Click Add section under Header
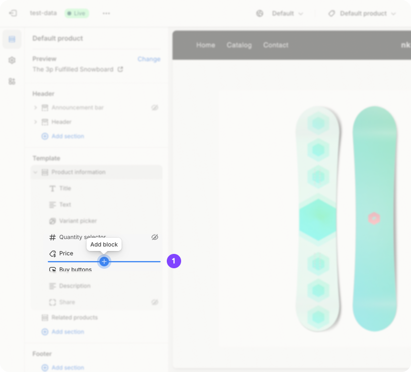411x372 pixels. coord(63,136)
